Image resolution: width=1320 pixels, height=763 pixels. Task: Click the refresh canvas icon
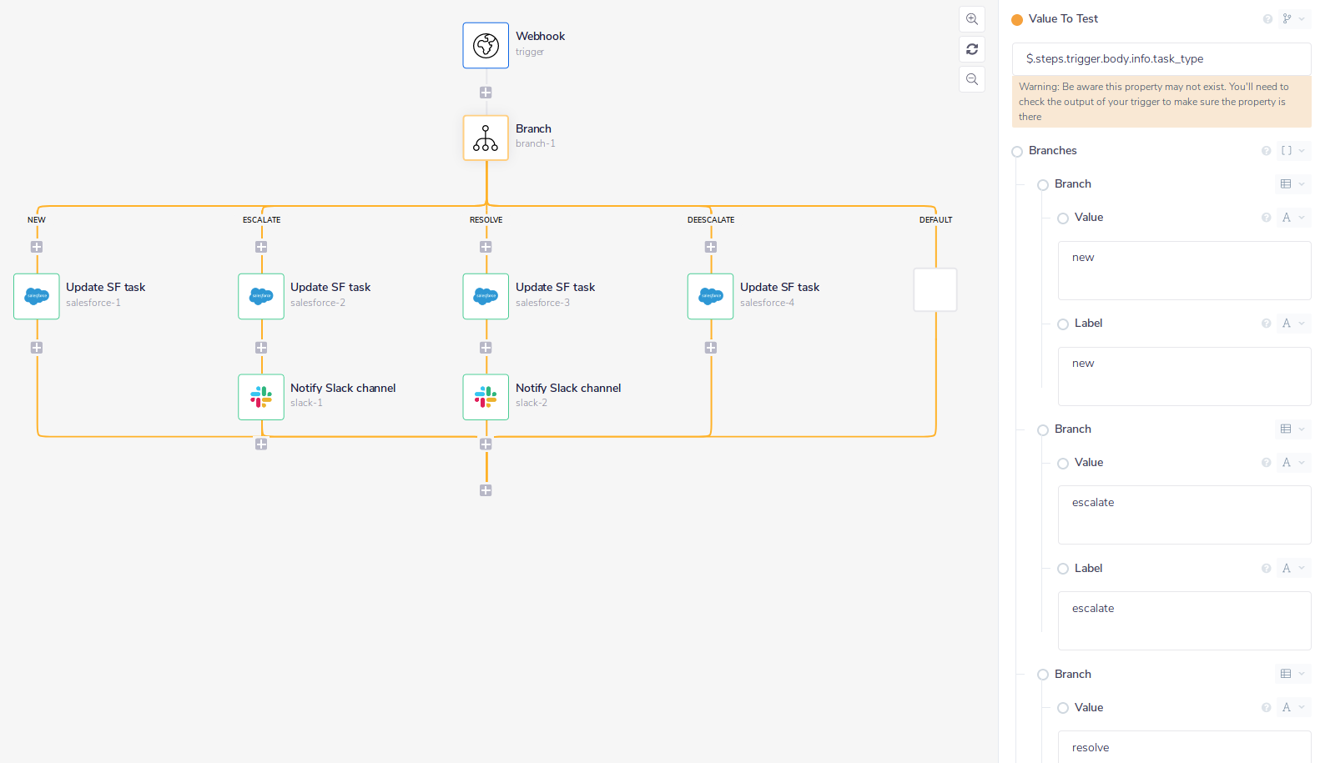[972, 49]
